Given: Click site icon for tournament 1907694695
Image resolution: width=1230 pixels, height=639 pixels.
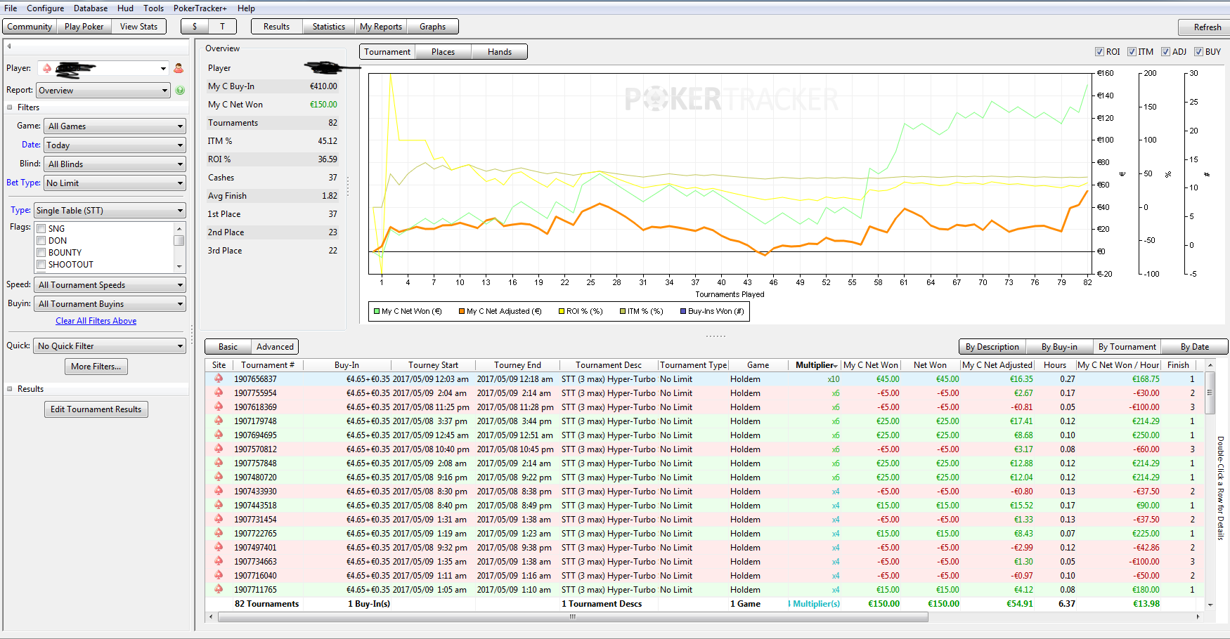Looking at the screenshot, I should click(219, 435).
